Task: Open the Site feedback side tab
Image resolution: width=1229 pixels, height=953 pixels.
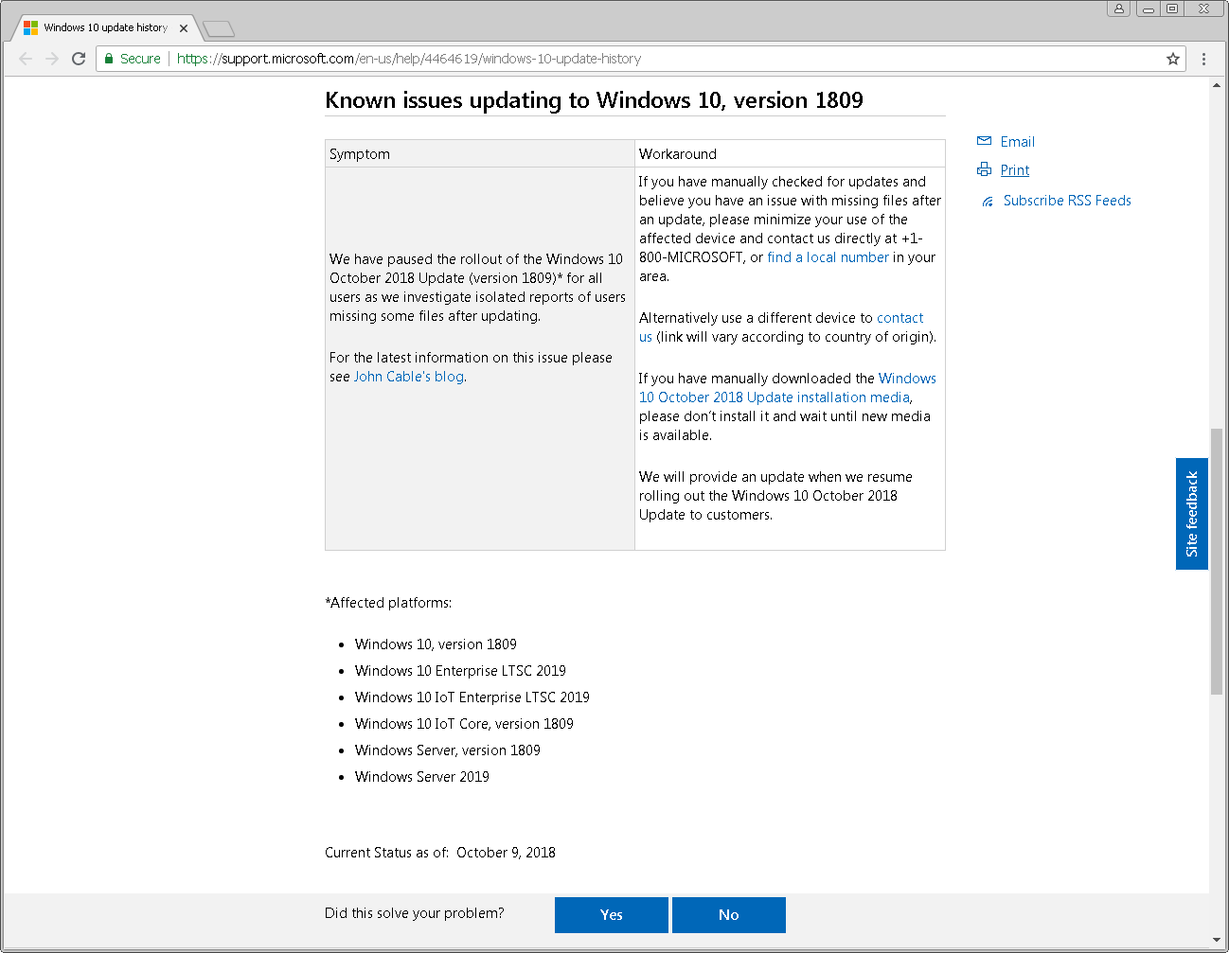Action: 1192,514
